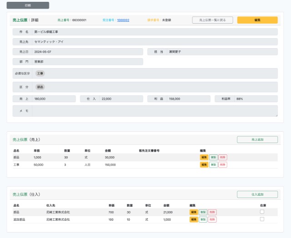Edit the 工事 sales row
Viewport: 291px width, 238px height.
coord(204,164)
